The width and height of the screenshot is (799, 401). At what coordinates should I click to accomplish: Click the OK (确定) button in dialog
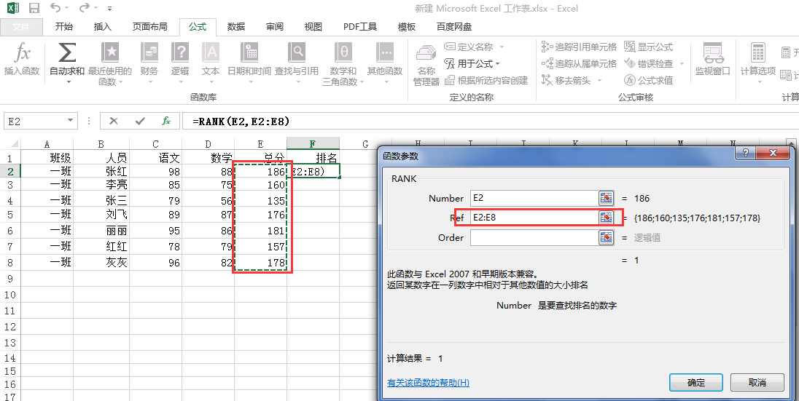click(x=696, y=382)
